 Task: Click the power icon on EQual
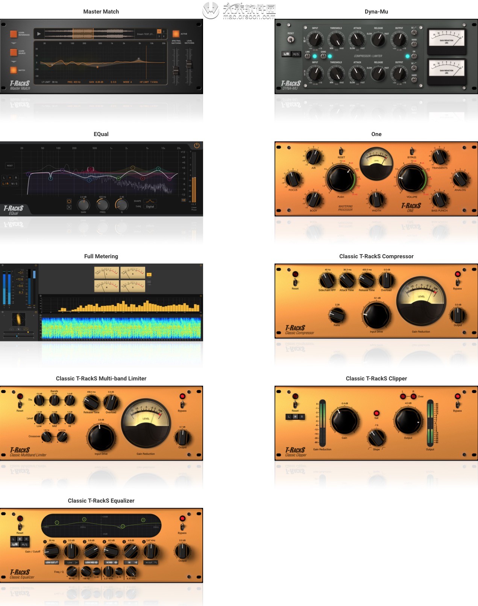coord(197,145)
